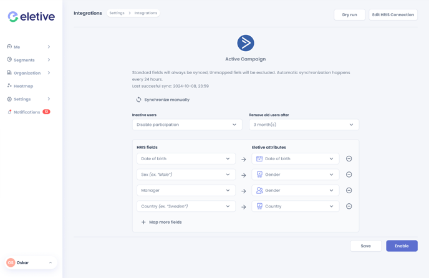Remove the Date of birth mapping row
The width and height of the screenshot is (429, 278).
(349, 159)
